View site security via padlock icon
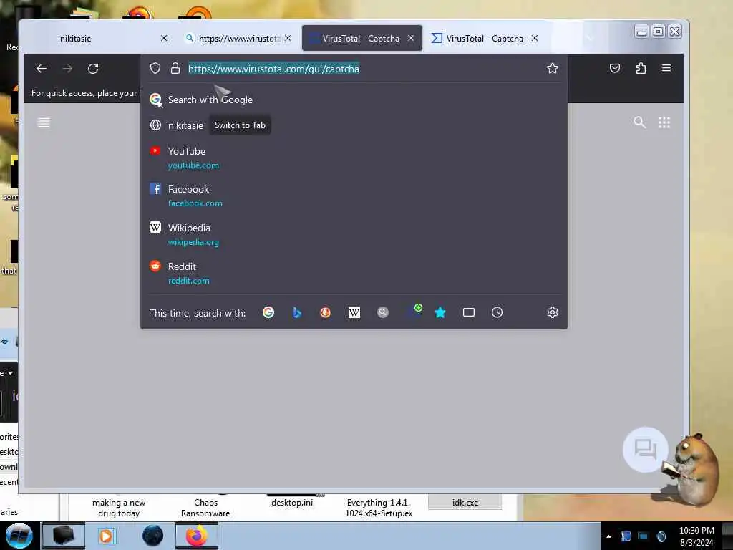Viewport: 733px width, 550px height. (175, 69)
